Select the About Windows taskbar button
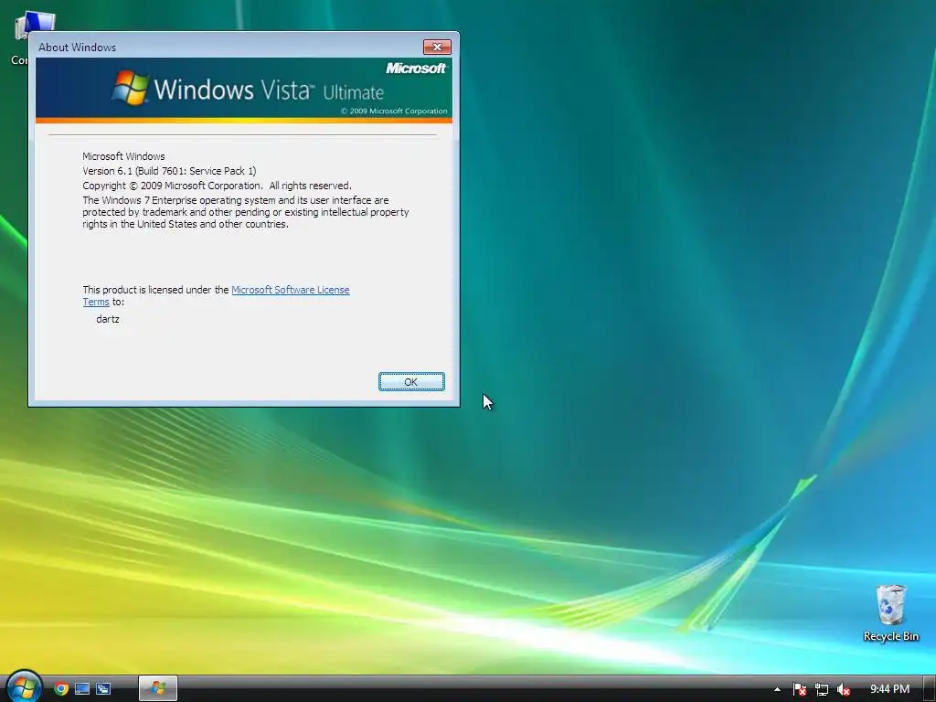The width and height of the screenshot is (936, 702). click(157, 688)
